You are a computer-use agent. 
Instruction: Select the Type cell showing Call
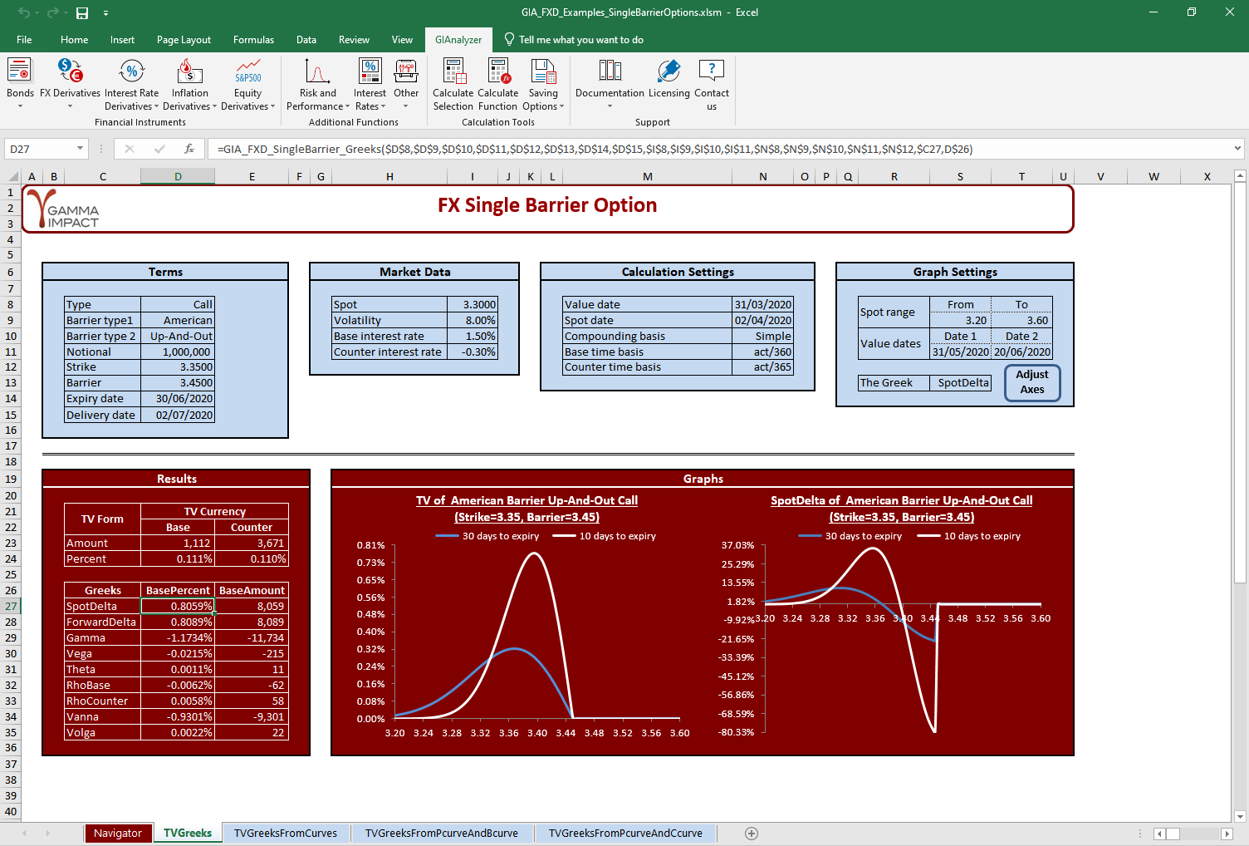point(178,304)
